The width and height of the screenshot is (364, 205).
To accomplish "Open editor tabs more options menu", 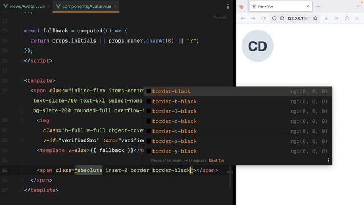I will pos(228,6).
